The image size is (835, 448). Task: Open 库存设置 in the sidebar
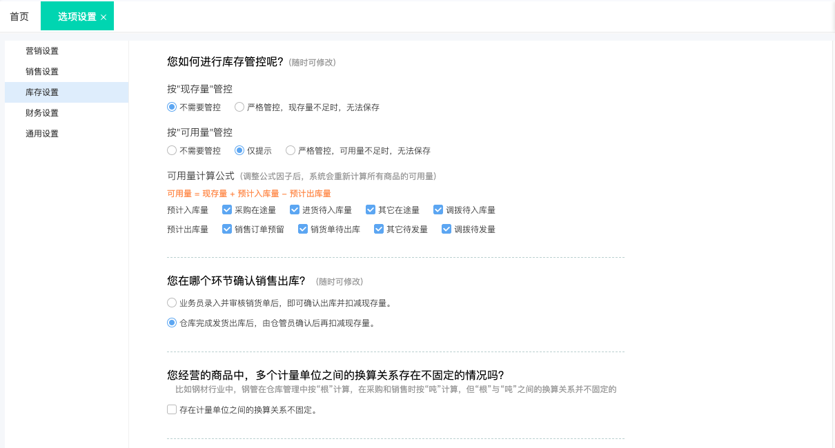(66, 92)
